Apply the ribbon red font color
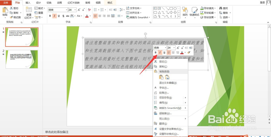Image resolution: width=271 pixels, height=137 pixels. click(87, 16)
